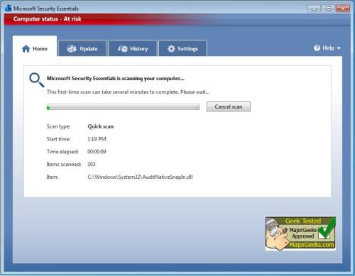355x276 pixels.
Task: Click the Update globe icon
Action: [72, 49]
